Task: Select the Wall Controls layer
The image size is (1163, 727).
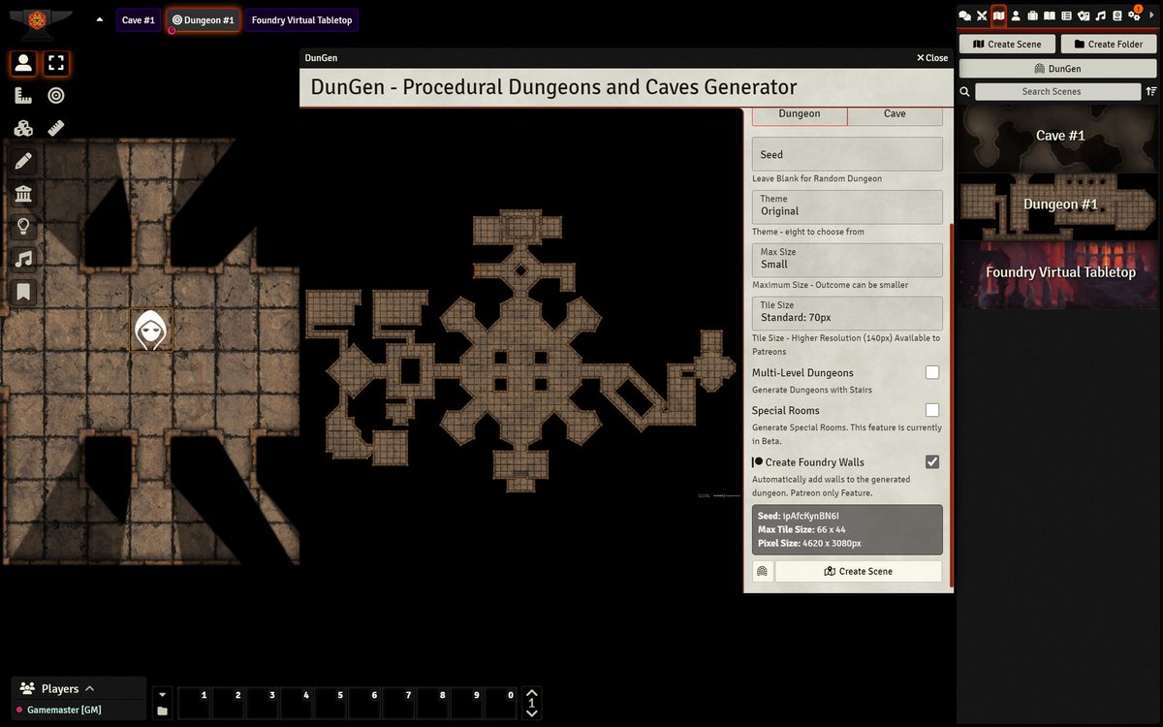Action: [x=24, y=194]
